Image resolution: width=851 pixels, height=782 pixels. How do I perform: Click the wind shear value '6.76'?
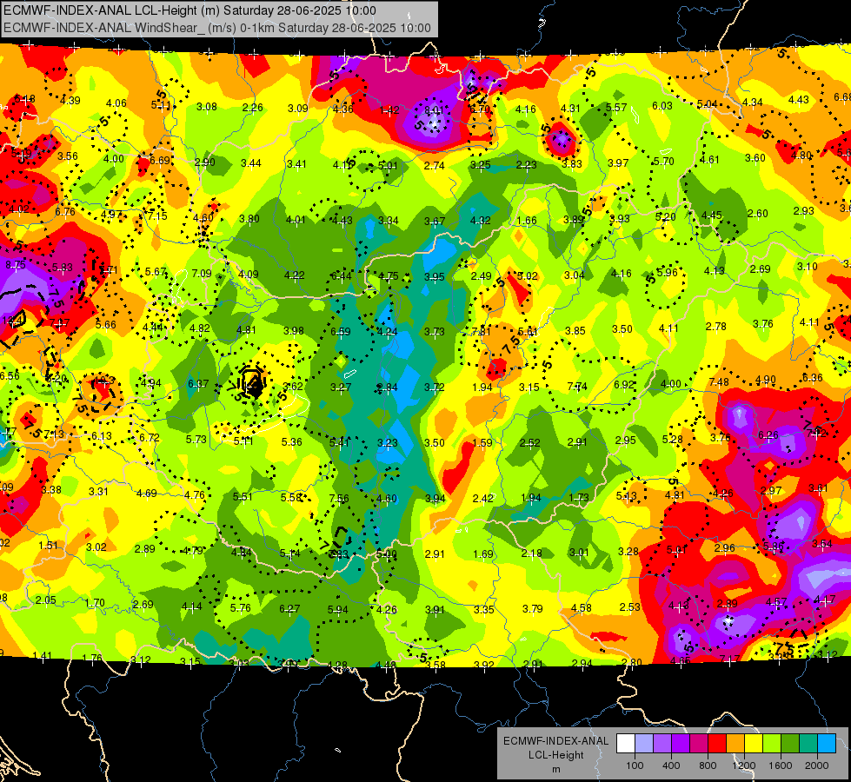(65, 212)
